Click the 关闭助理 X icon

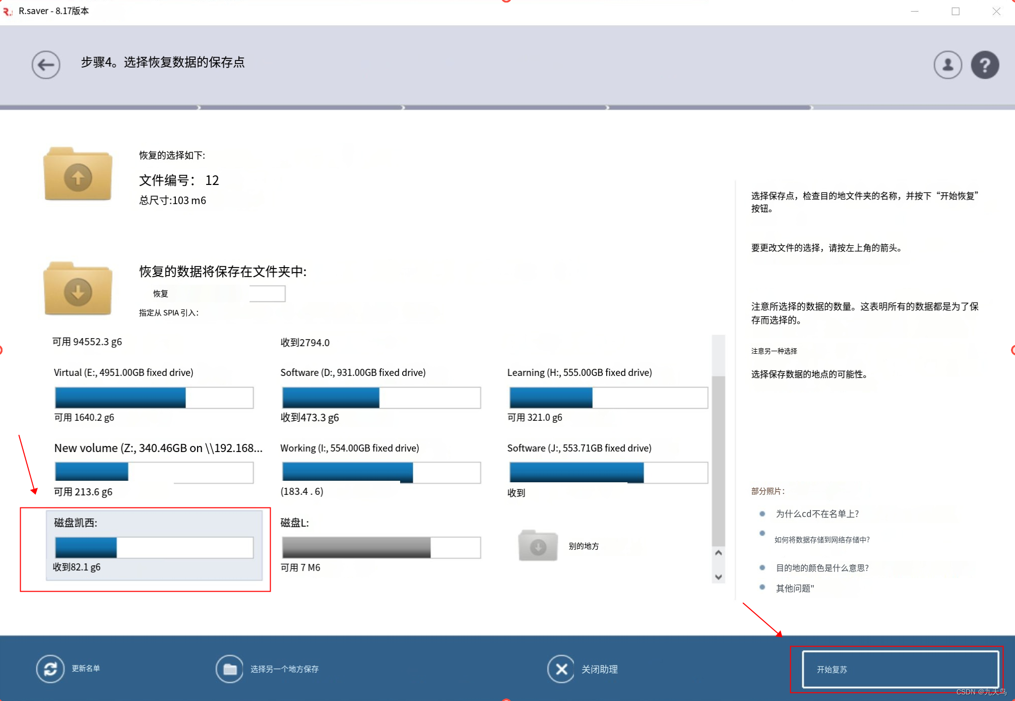pos(561,669)
